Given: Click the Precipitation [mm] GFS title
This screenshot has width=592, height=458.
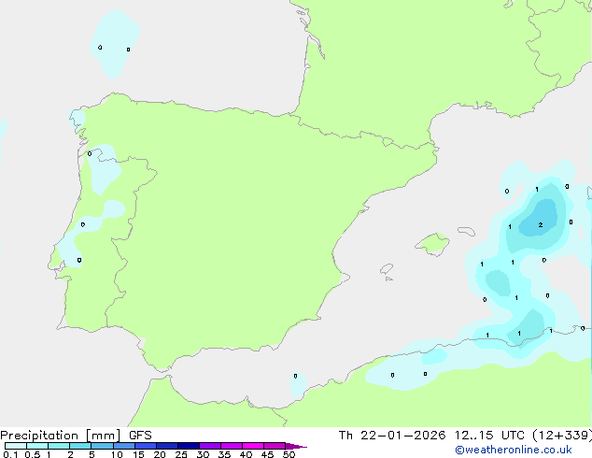Looking at the screenshot, I should coord(76,436).
